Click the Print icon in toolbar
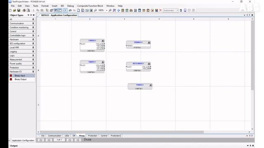The height and width of the screenshot is (148, 264). tap(24, 10)
